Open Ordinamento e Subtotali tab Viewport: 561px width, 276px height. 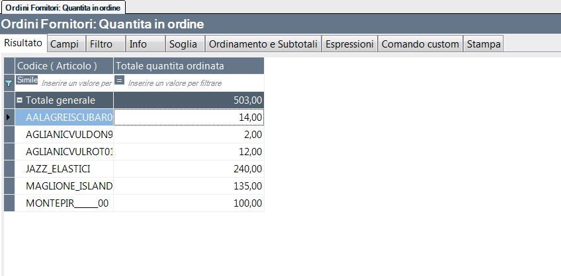point(263,44)
